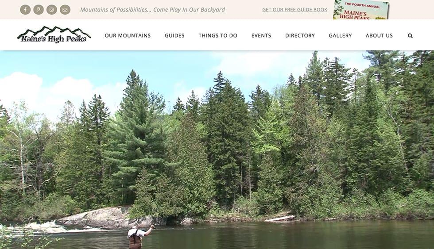Click the email envelope icon

pyautogui.click(x=65, y=10)
